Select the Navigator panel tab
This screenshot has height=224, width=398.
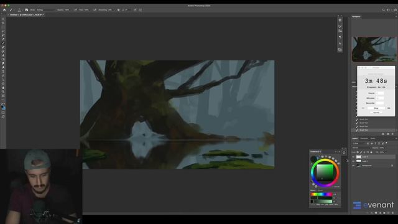[x=356, y=17]
